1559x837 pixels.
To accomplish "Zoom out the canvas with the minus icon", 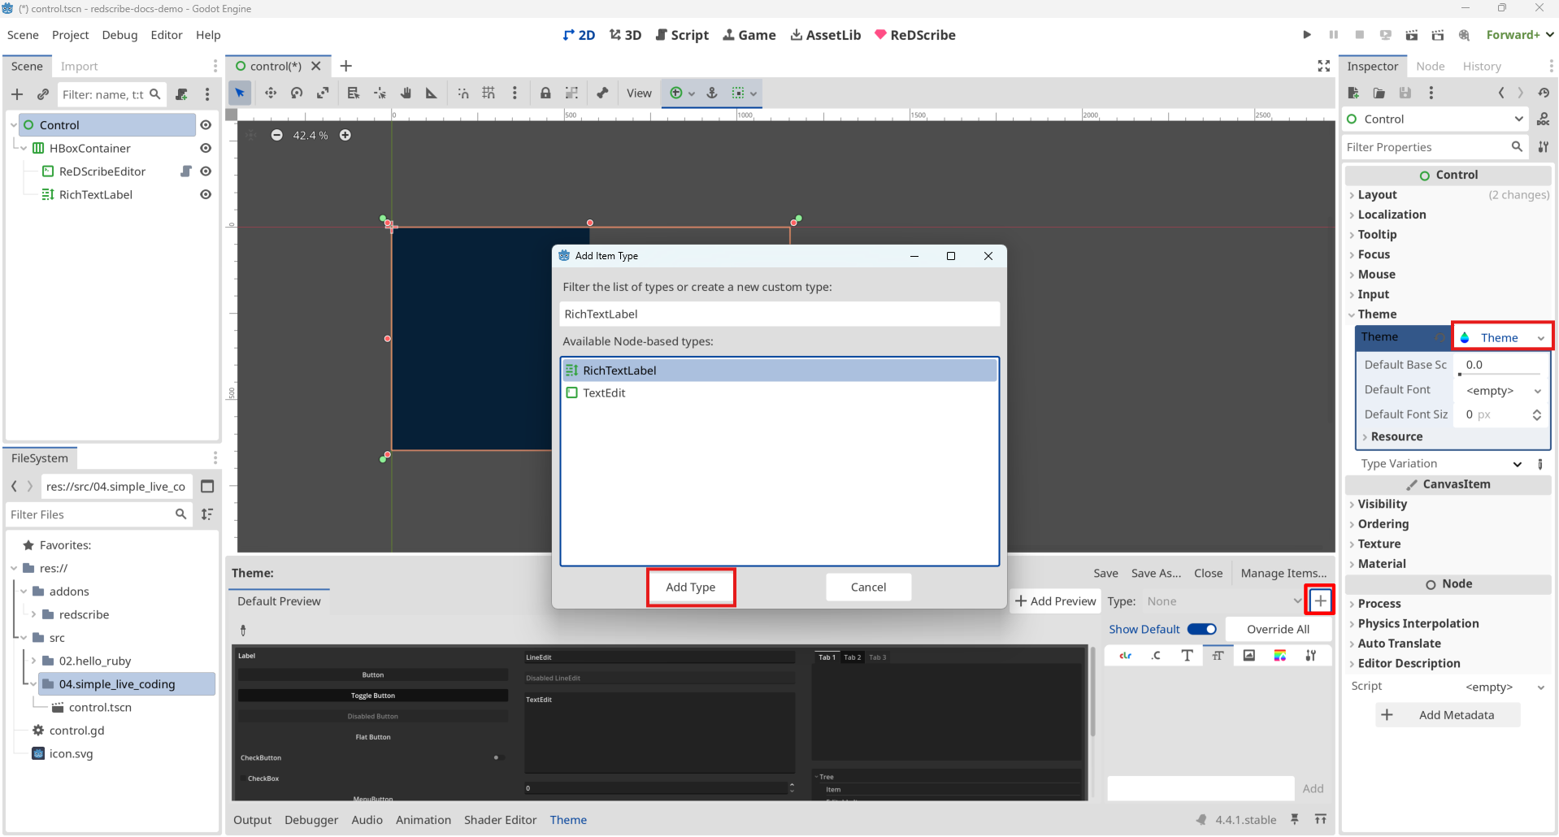I will 277,135.
